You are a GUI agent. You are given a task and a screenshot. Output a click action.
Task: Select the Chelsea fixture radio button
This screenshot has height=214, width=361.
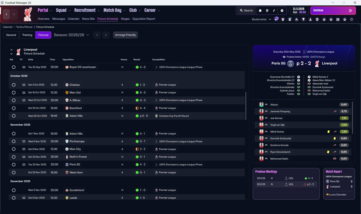pos(14,85)
